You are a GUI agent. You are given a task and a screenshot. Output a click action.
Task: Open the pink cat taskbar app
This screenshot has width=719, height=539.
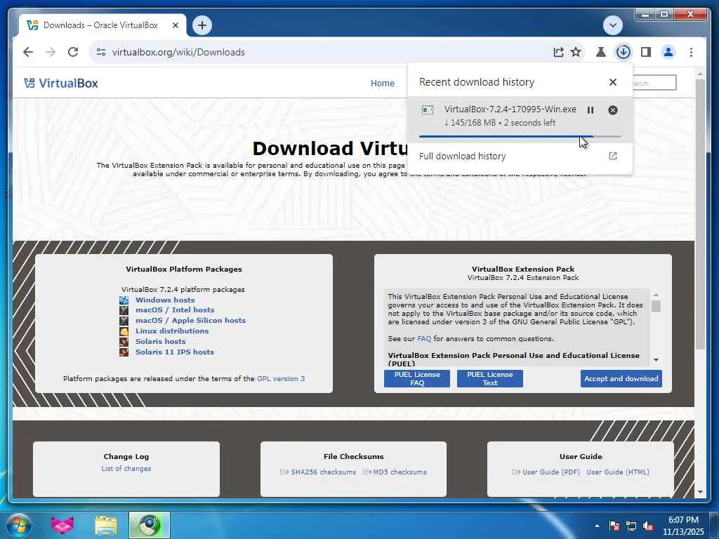pos(62,525)
